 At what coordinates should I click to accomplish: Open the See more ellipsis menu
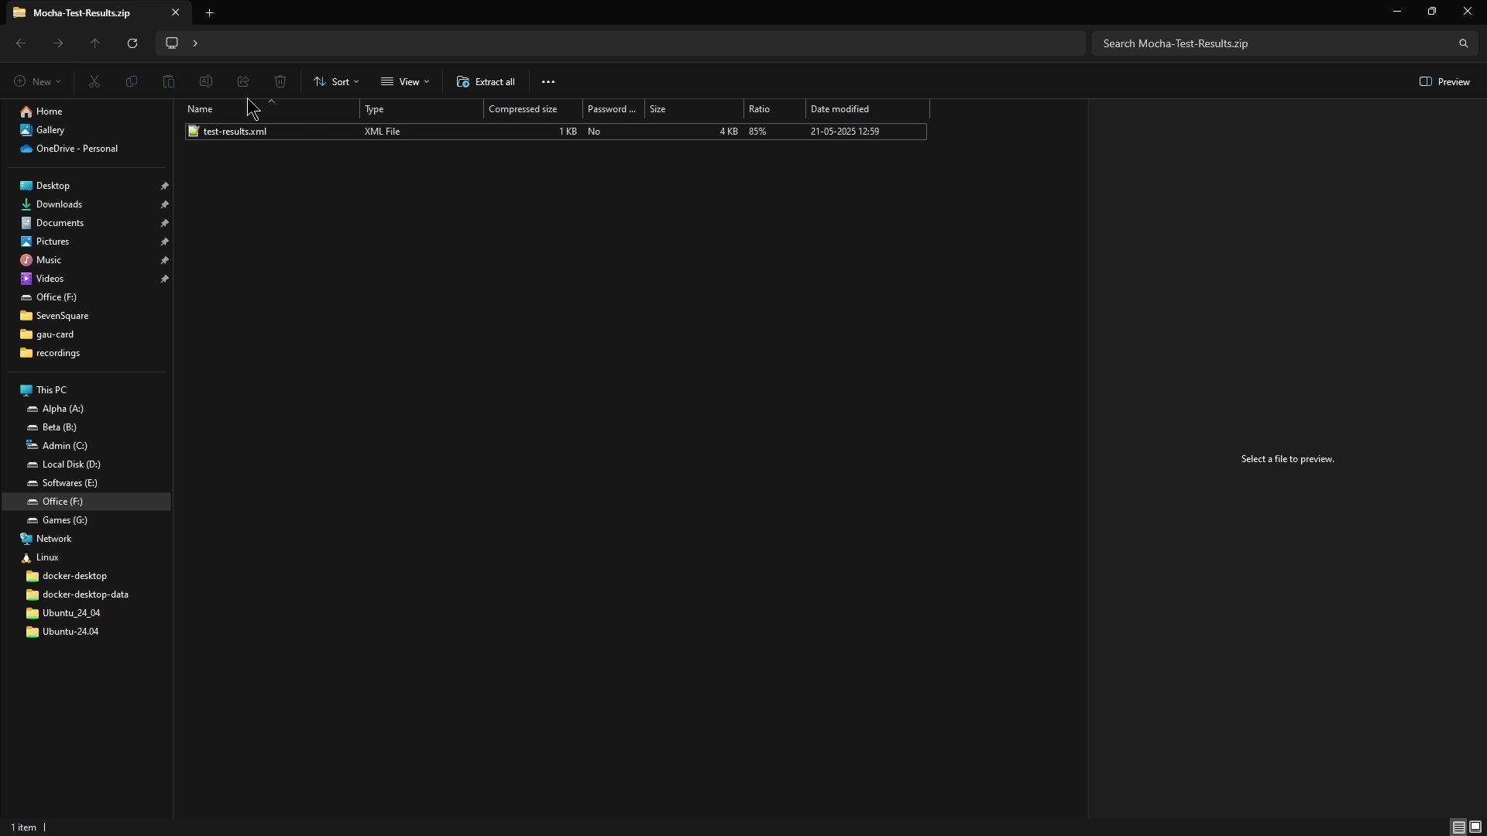(548, 81)
